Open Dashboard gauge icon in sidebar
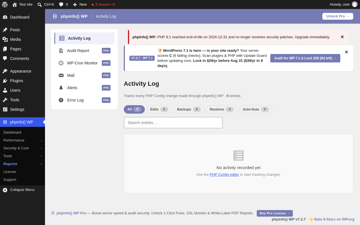 click(x=5, y=17)
